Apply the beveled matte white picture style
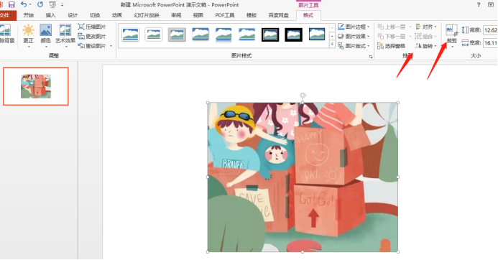498x260 pixels. pos(154,34)
